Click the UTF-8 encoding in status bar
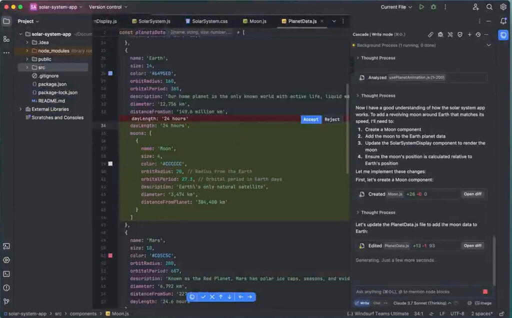512x318 pixels. tap(457, 314)
